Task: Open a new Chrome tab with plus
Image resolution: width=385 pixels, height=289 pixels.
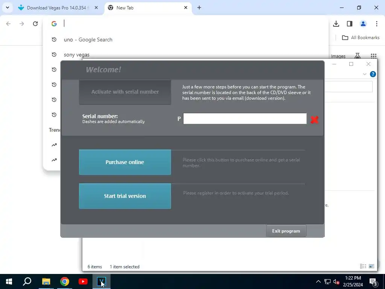Action: tap(199, 8)
